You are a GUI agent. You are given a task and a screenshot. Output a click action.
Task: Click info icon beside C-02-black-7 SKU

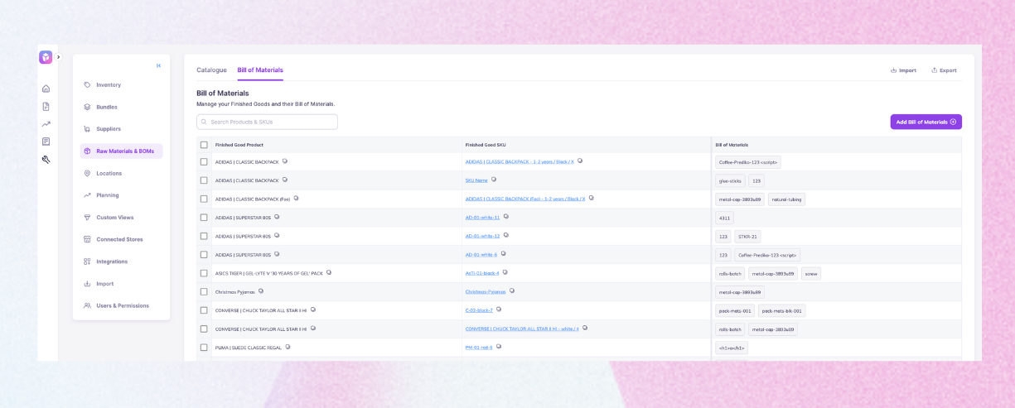click(499, 310)
